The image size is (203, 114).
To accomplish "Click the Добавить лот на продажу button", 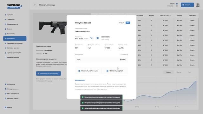I will click(x=49, y=73).
